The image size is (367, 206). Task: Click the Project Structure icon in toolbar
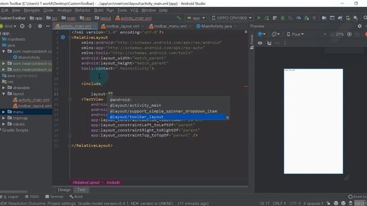324,18
